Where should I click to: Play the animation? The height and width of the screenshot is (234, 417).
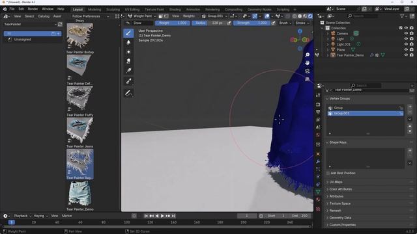[162, 216]
